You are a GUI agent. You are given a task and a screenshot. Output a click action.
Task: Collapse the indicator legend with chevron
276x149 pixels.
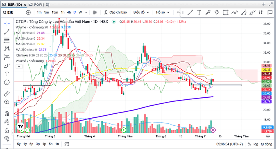(x=19, y=66)
